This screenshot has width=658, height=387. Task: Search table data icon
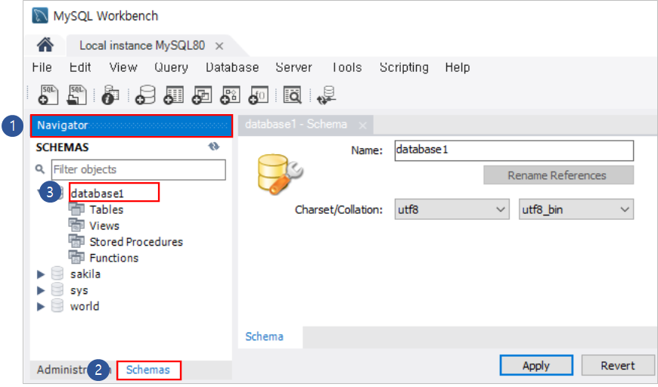[292, 94]
